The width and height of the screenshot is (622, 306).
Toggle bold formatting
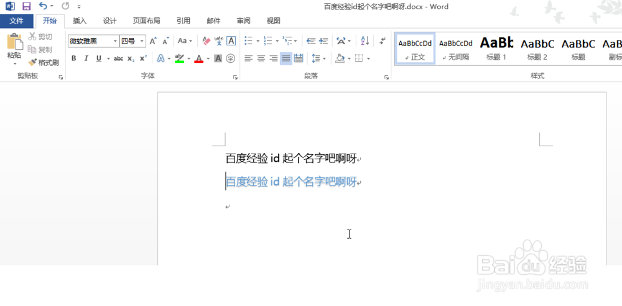point(74,58)
